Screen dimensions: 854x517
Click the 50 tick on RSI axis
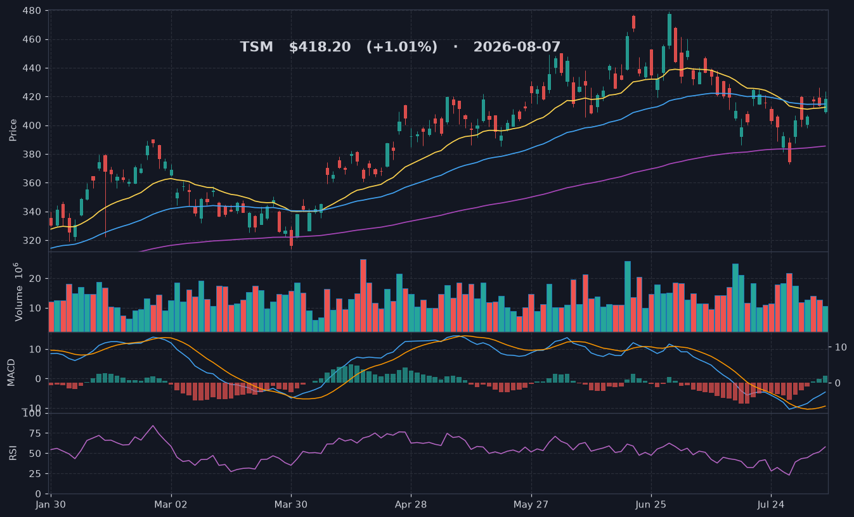click(35, 454)
